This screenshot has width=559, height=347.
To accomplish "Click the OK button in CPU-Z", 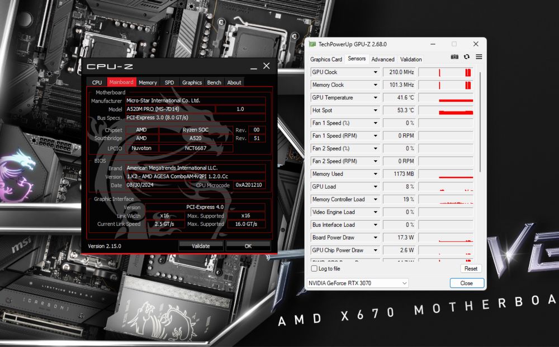I will 248,246.
